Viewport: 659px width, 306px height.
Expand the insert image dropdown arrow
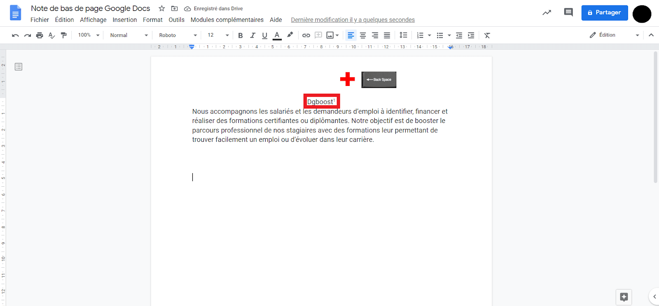(337, 35)
